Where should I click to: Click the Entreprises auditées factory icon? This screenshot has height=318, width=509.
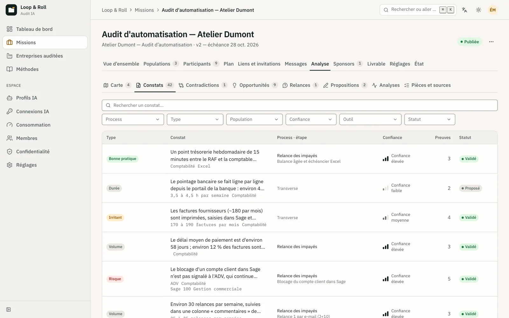[x=10, y=56]
